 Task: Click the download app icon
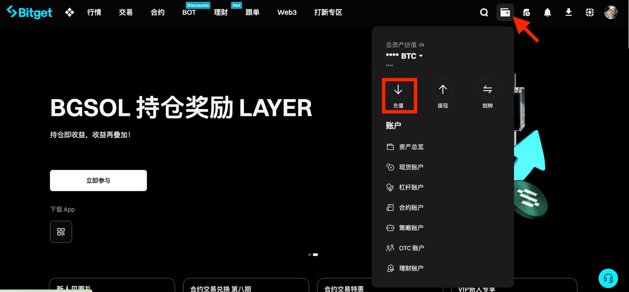click(569, 12)
